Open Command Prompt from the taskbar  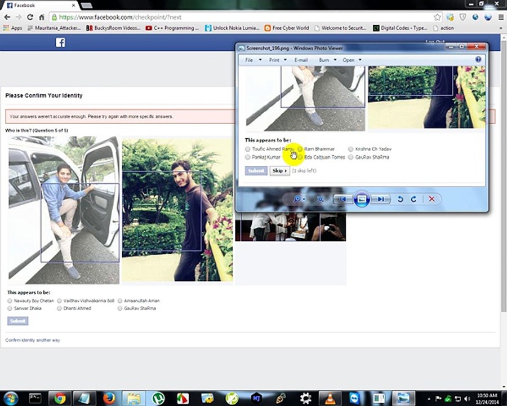click(35, 398)
